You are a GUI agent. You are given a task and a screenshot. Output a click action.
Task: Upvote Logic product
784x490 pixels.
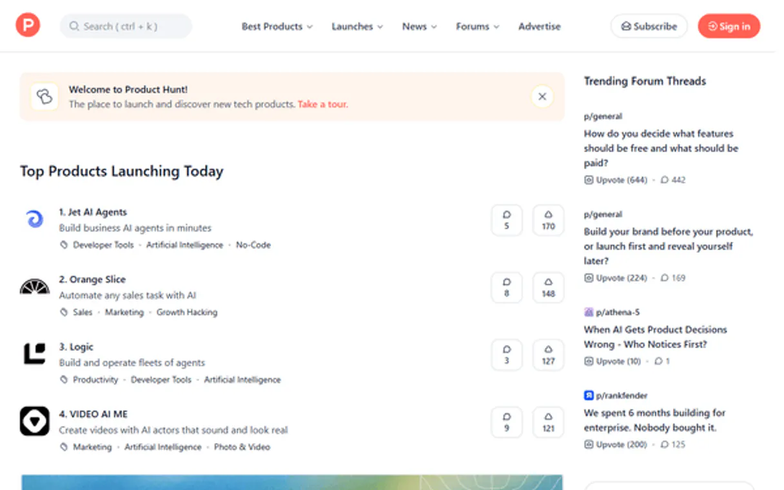[x=548, y=355]
